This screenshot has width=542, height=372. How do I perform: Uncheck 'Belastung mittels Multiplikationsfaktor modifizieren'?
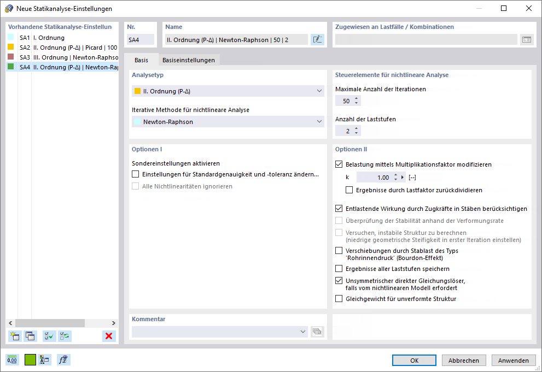339,164
